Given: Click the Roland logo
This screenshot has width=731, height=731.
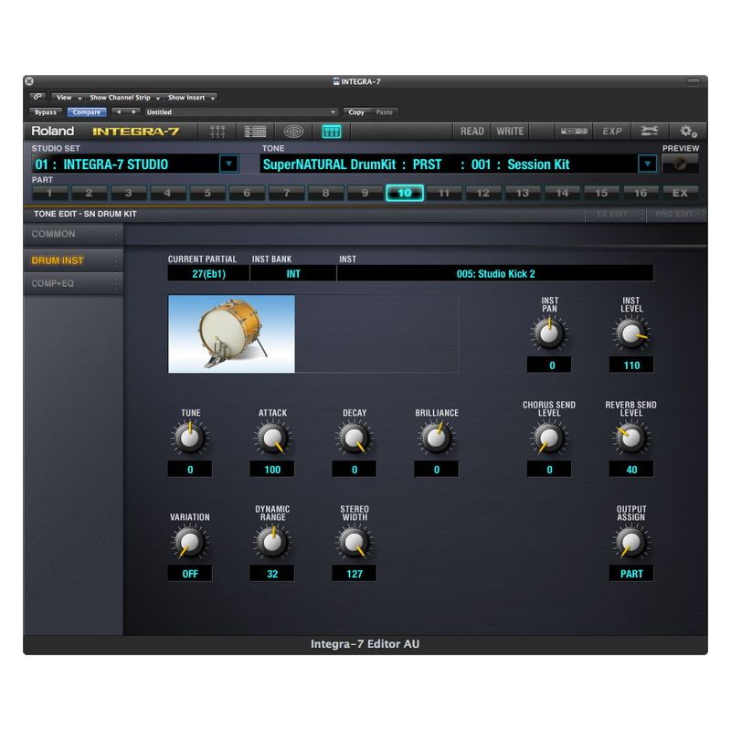Looking at the screenshot, I should tap(53, 131).
